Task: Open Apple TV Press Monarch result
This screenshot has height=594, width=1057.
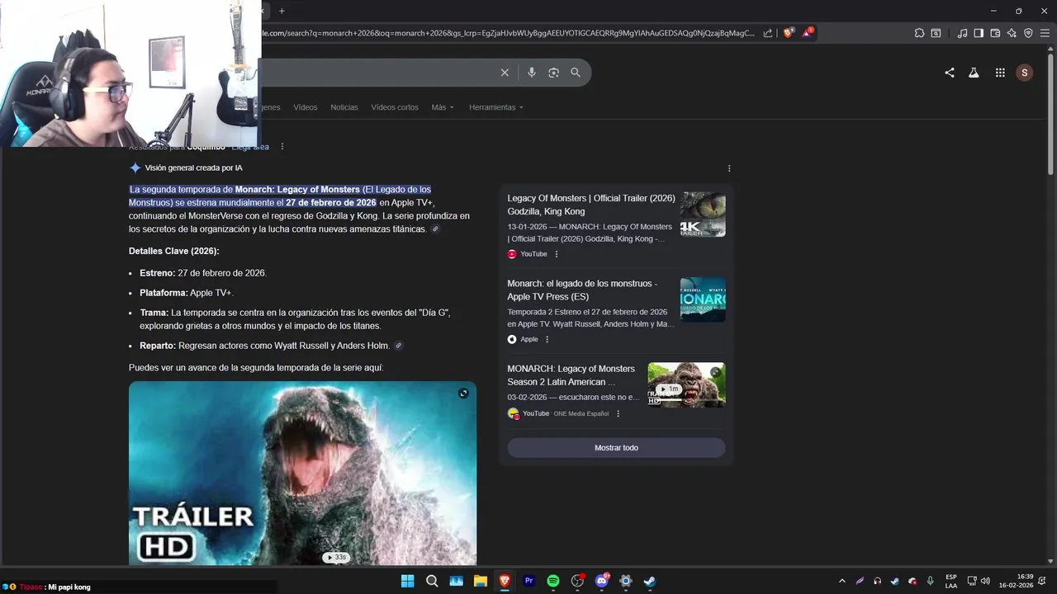Action: pyautogui.click(x=582, y=290)
